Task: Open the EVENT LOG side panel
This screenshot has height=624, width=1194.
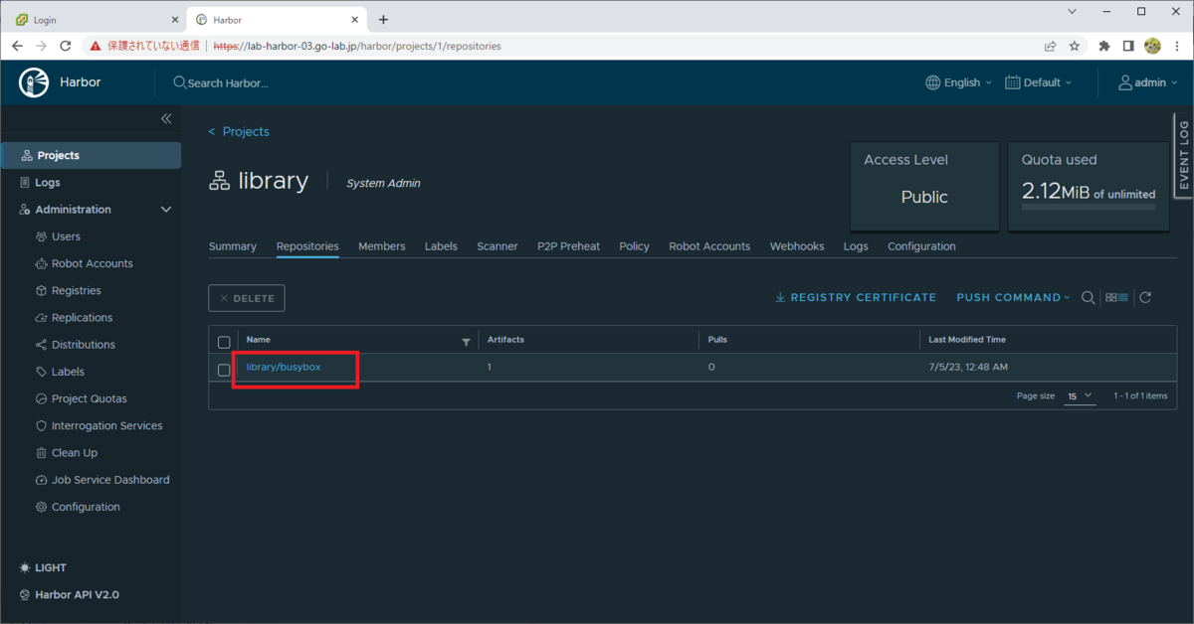Action: [1183, 156]
